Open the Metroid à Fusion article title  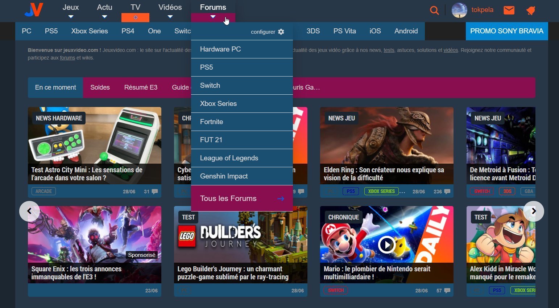(x=502, y=174)
